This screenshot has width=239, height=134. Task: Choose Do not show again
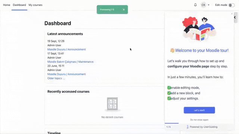point(199,120)
